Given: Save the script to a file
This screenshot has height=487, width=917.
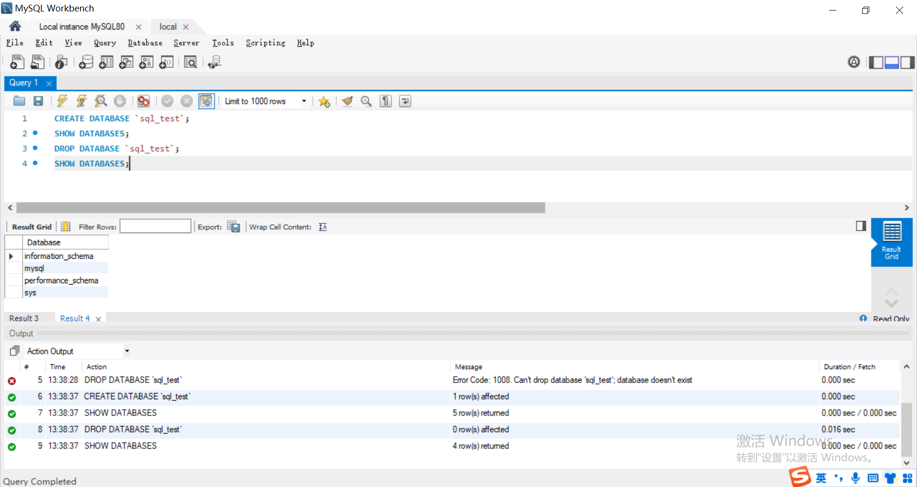Looking at the screenshot, I should pos(38,101).
